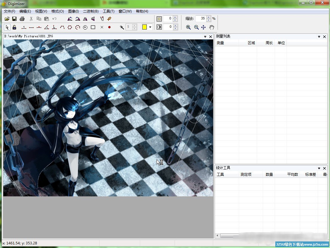
Task: Click the zoom percentage field showing 35
Action: pyautogui.click(x=201, y=19)
